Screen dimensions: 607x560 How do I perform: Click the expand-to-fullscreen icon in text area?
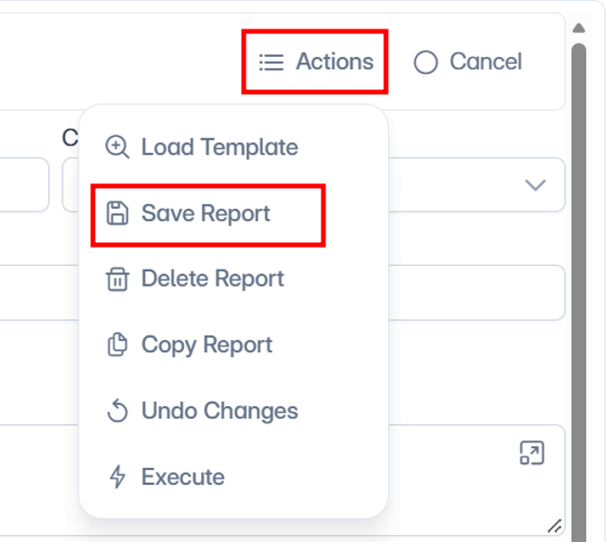point(532,453)
